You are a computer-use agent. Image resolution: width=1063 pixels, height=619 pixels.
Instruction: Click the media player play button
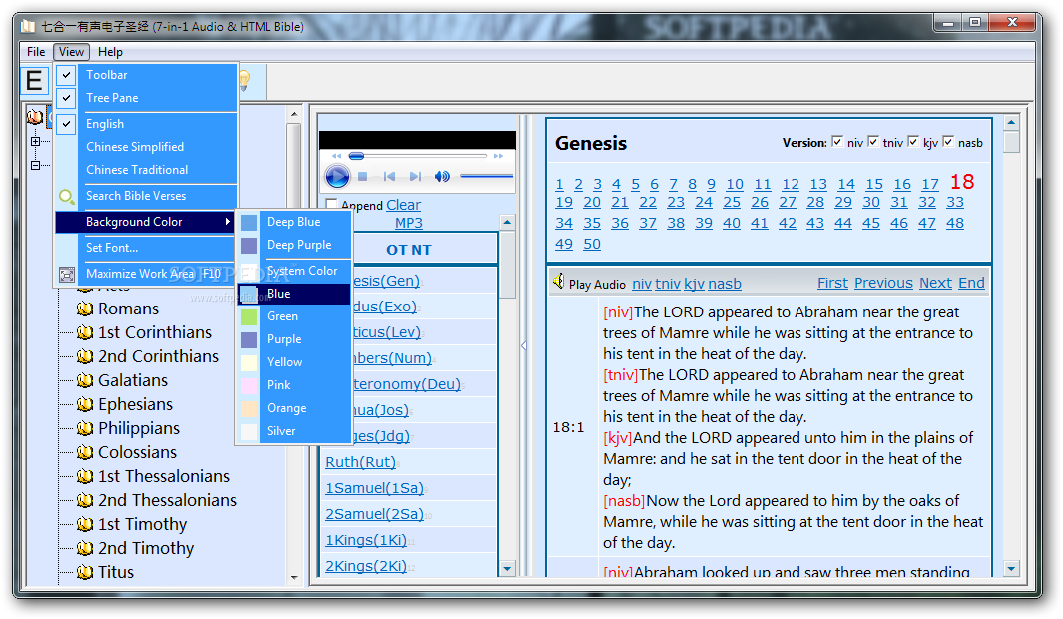(x=337, y=177)
